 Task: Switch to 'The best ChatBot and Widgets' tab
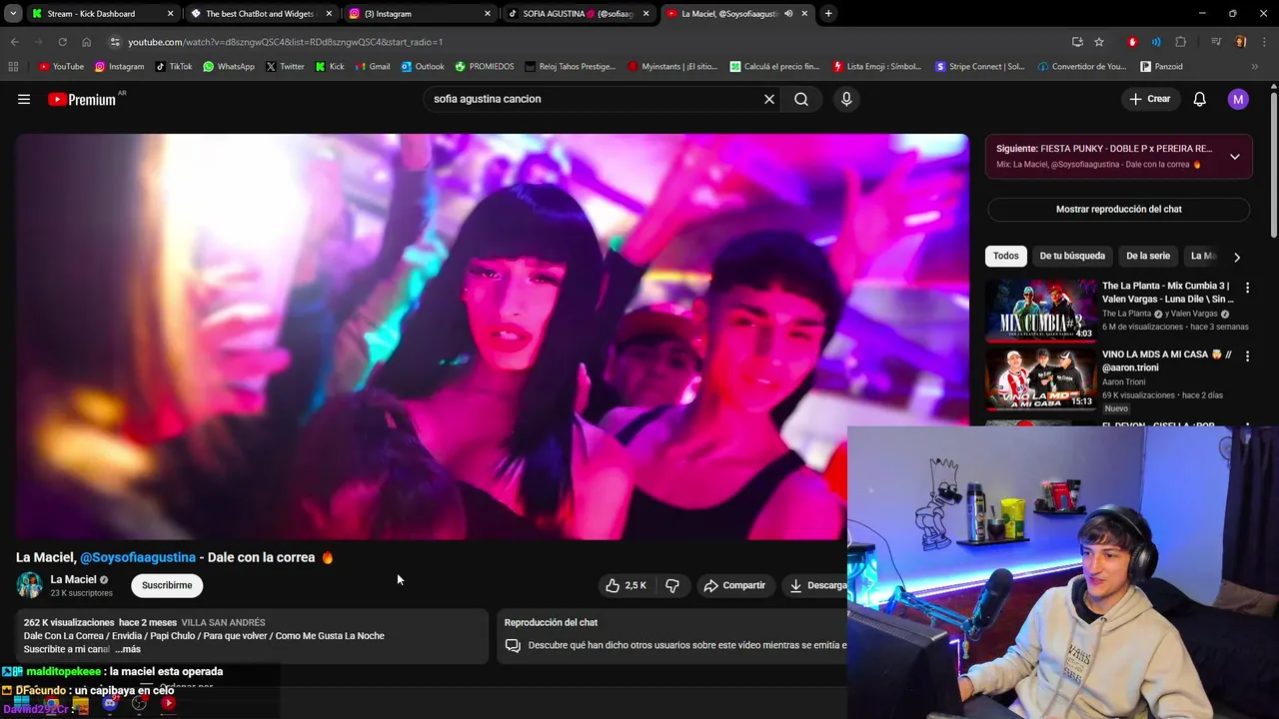point(260,14)
